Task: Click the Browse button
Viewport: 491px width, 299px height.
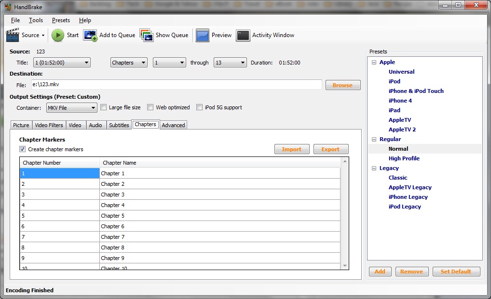Action: (342, 85)
